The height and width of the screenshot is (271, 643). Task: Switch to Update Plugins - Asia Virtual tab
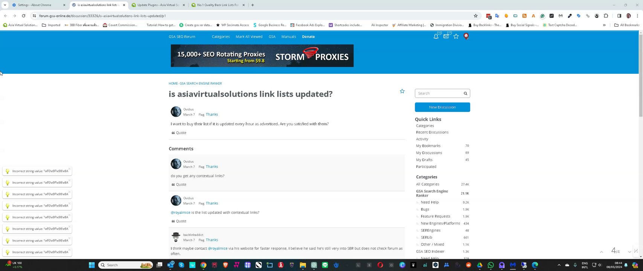coord(158,5)
